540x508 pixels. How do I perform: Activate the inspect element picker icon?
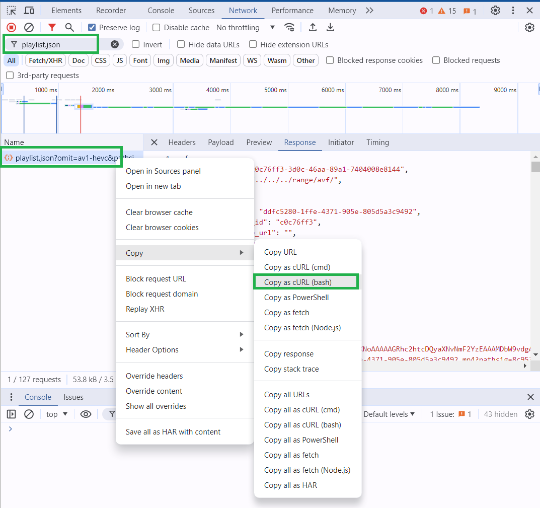pyautogui.click(x=12, y=11)
